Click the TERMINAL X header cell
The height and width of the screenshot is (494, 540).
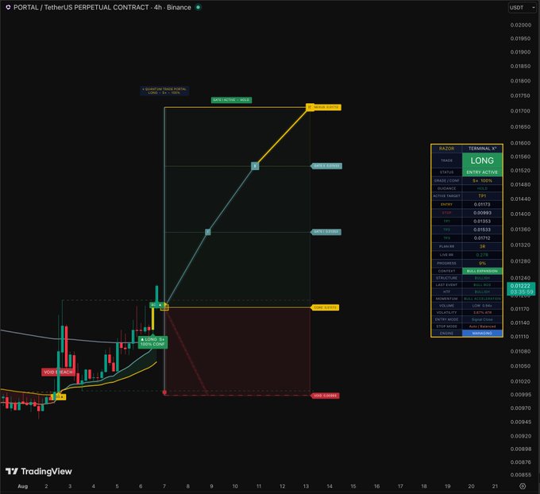pos(482,149)
